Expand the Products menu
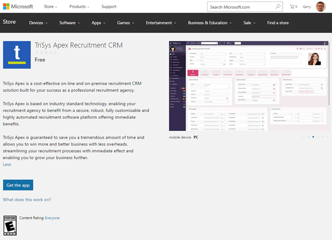The height and width of the screenshot is (240, 332). [x=79, y=7]
